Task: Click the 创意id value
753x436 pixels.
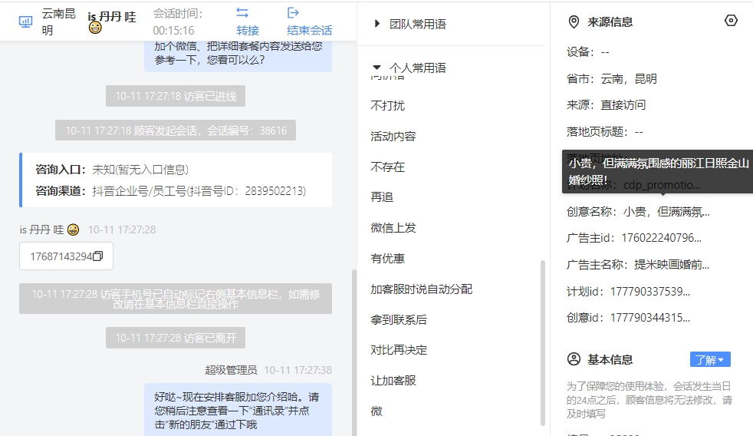Action: (650, 318)
